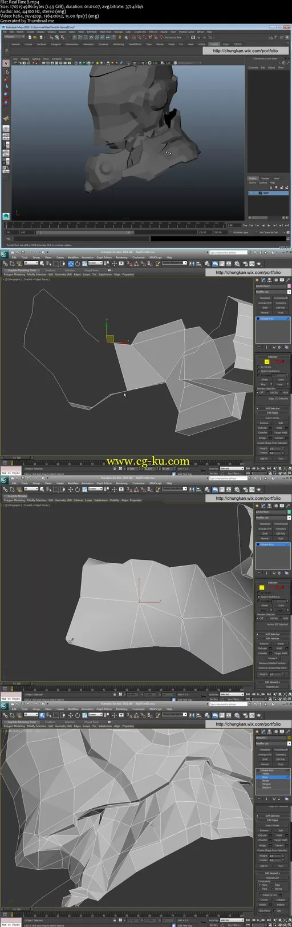Image resolution: width=292 pixels, height=927 pixels.
Task: Enable By Vertex checkbox in Edge 172 frame
Action: (259, 367)
